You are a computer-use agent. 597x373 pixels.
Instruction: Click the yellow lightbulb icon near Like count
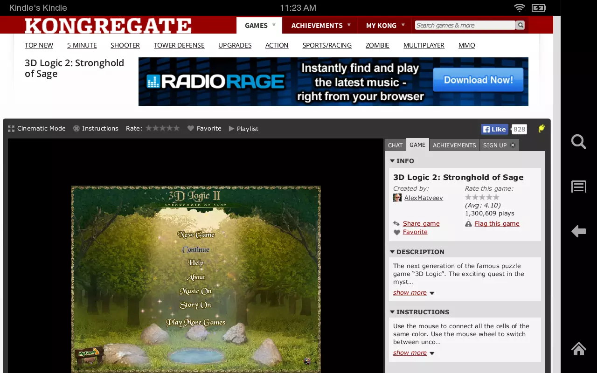coord(541,129)
